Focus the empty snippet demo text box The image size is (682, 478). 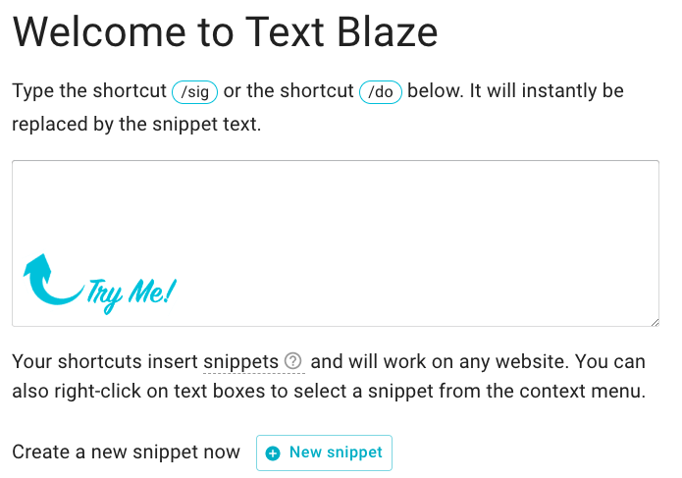click(x=335, y=216)
